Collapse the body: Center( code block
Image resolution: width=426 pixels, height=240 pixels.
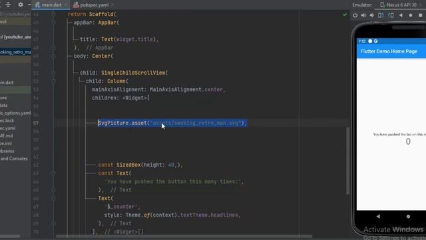(53, 56)
